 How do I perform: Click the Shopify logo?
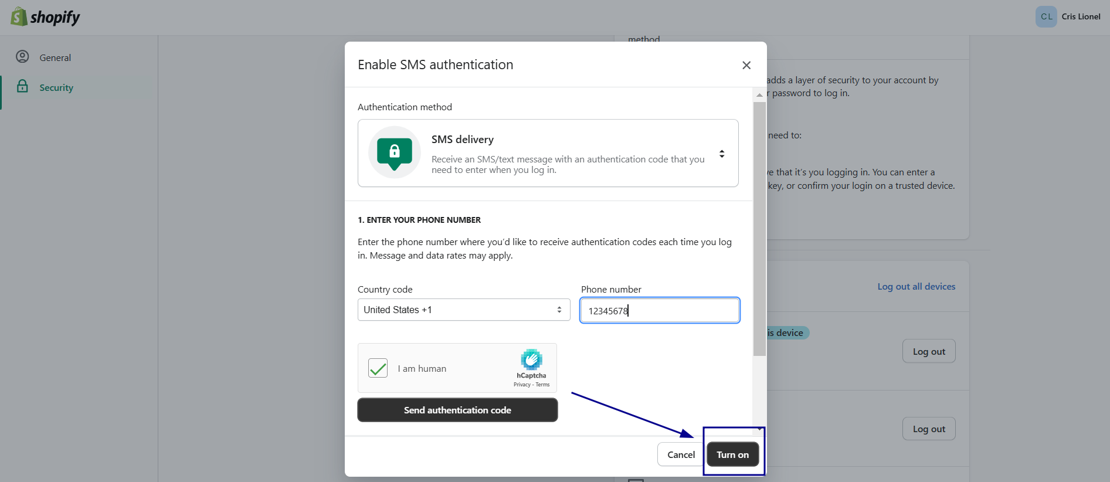(x=45, y=17)
